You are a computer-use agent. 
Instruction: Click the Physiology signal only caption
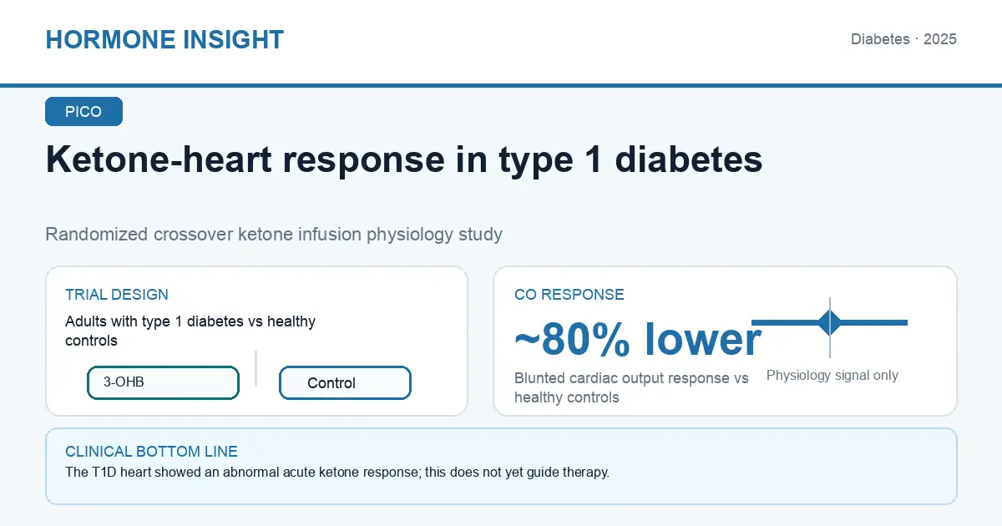[x=832, y=376]
